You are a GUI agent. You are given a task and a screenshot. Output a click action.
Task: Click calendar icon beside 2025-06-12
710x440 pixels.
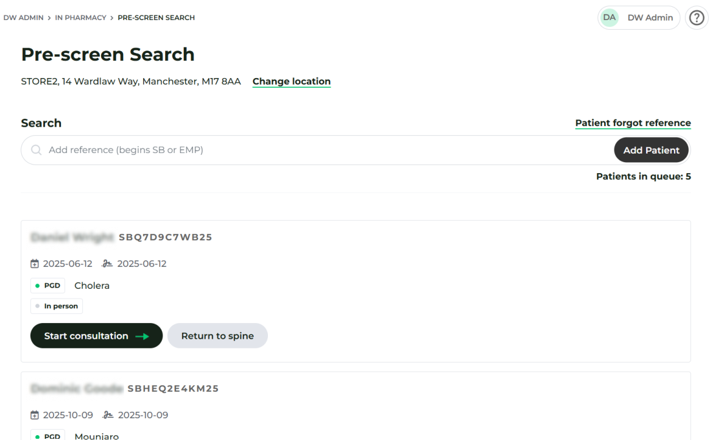pyautogui.click(x=35, y=264)
